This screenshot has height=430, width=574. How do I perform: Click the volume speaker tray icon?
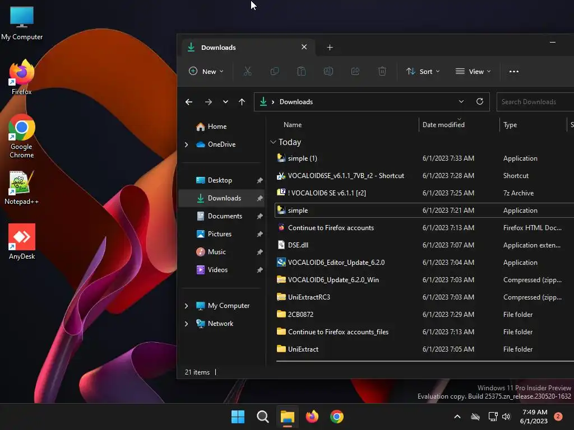pyautogui.click(x=506, y=417)
